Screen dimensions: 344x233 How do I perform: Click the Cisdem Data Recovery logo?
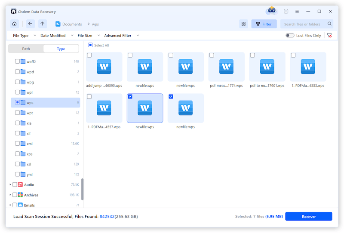pos(13,12)
